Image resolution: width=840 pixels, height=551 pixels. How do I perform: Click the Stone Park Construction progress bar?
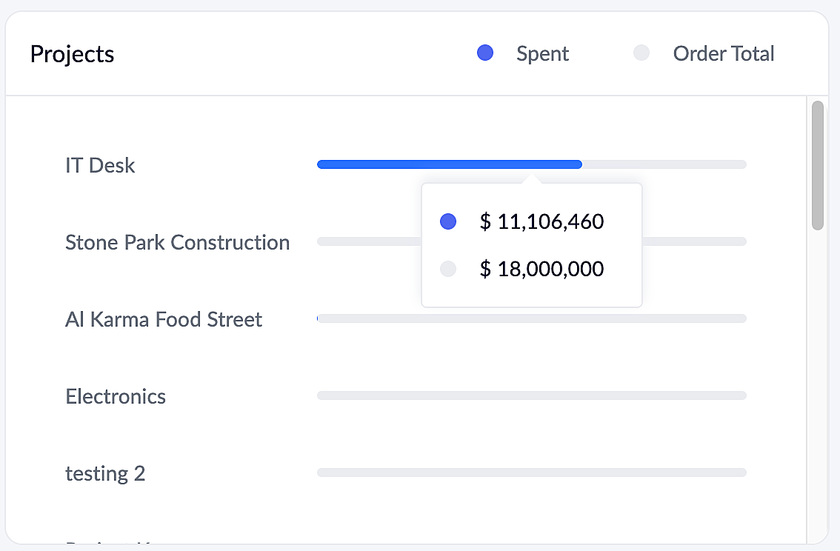coord(368,241)
